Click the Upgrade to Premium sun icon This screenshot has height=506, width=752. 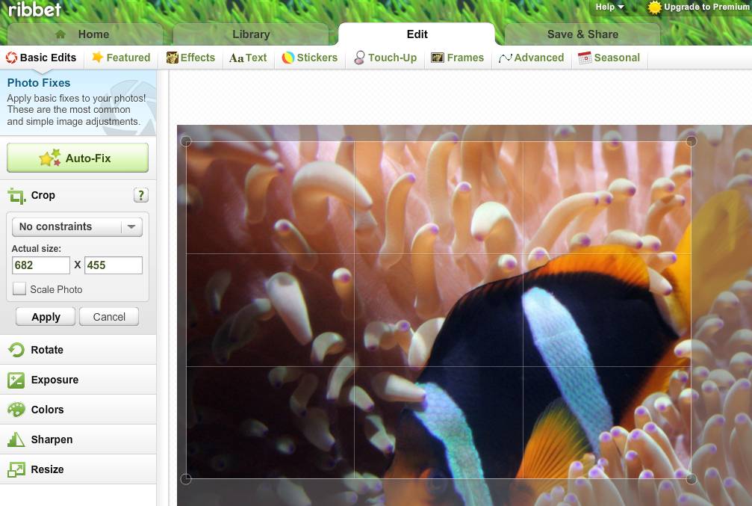coord(654,7)
